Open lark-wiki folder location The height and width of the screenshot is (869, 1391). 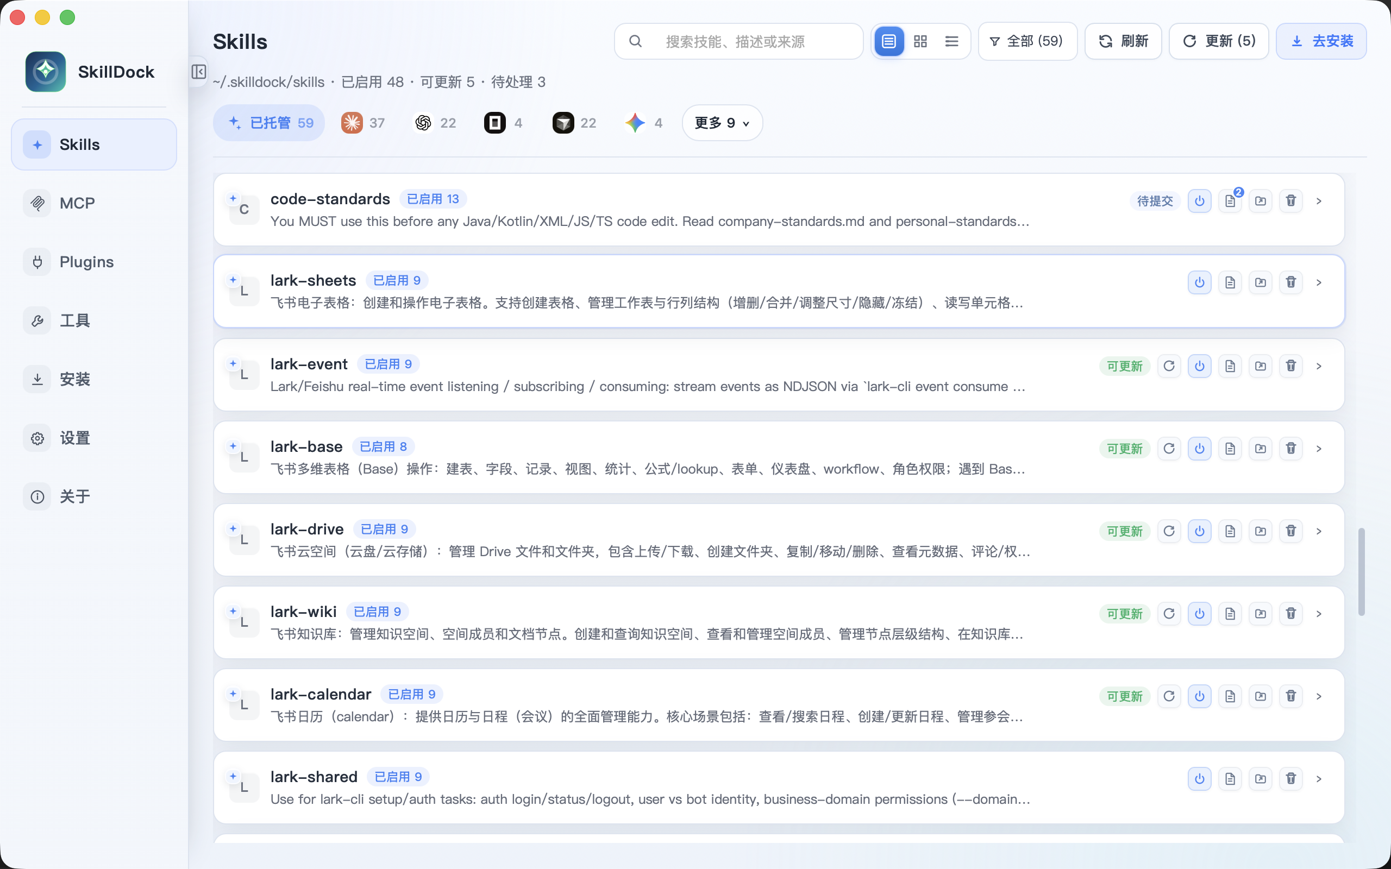click(x=1261, y=614)
